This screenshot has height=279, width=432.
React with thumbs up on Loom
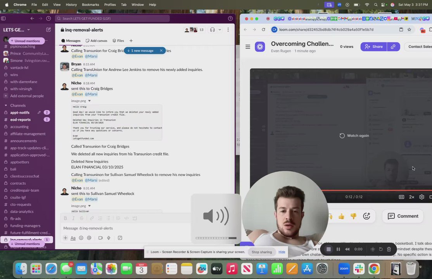tap(341, 216)
